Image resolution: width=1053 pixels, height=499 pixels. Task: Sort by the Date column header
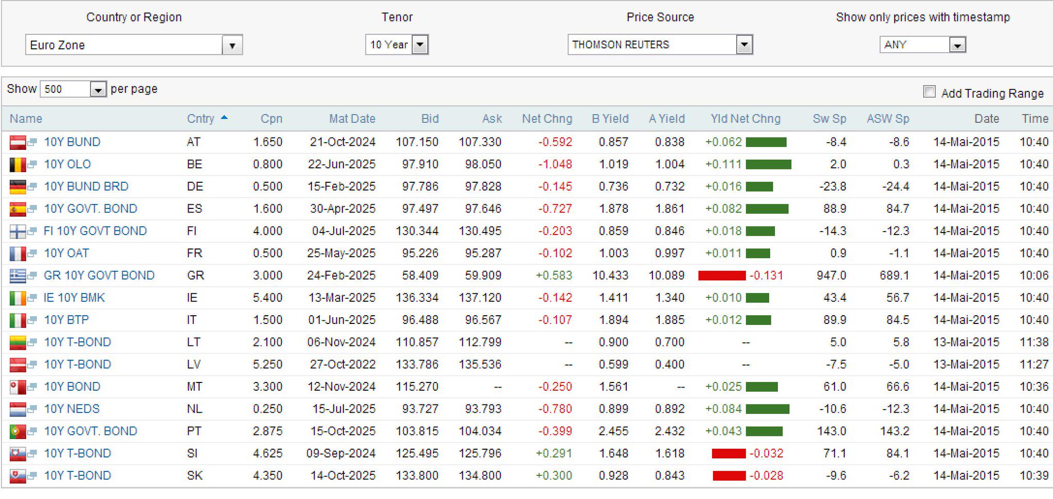(987, 119)
